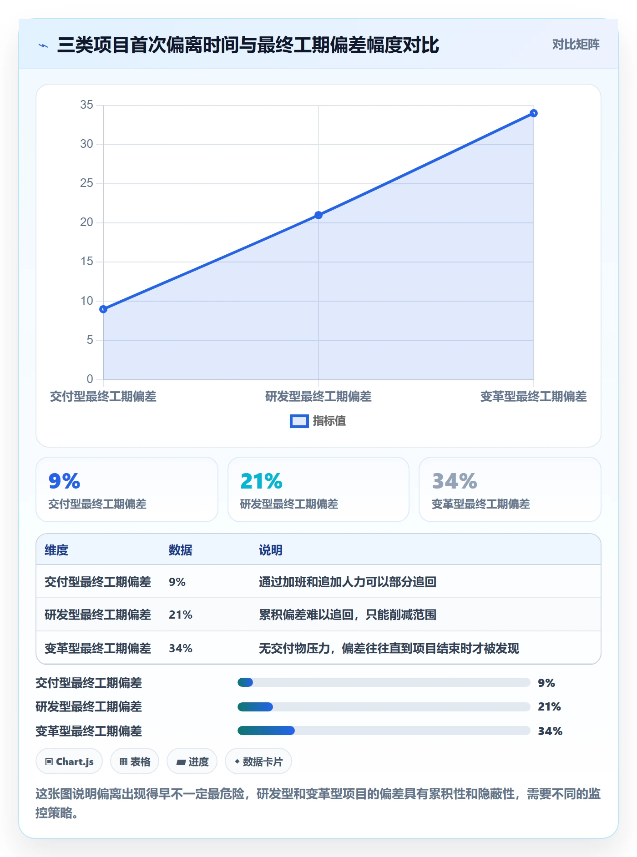Image resolution: width=637 pixels, height=857 pixels.
Task: Open the 34% stat card
Action: [510, 489]
